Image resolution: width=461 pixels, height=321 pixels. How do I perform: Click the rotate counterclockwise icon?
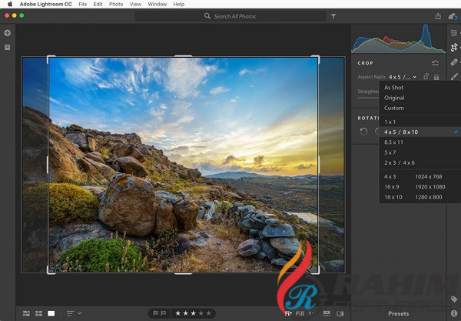click(365, 131)
